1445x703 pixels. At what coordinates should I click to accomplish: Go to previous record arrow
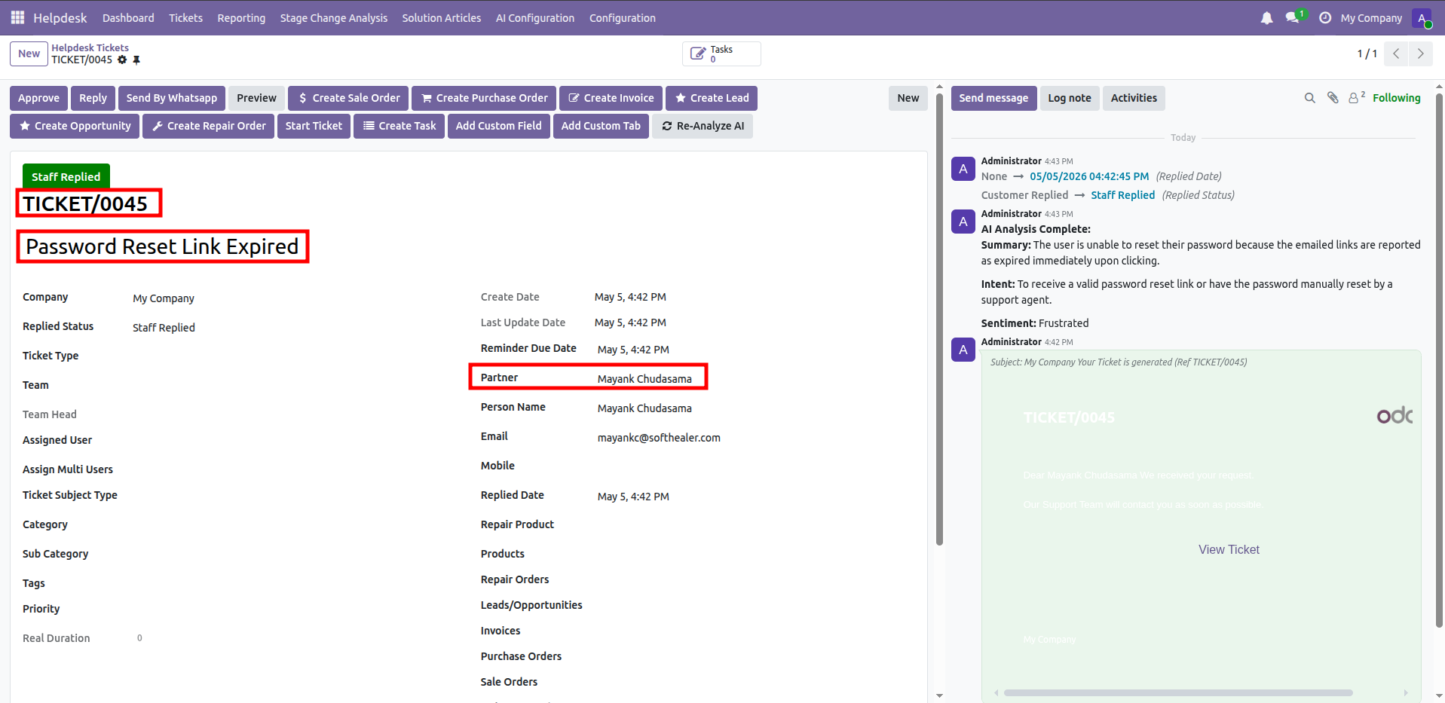(1396, 53)
